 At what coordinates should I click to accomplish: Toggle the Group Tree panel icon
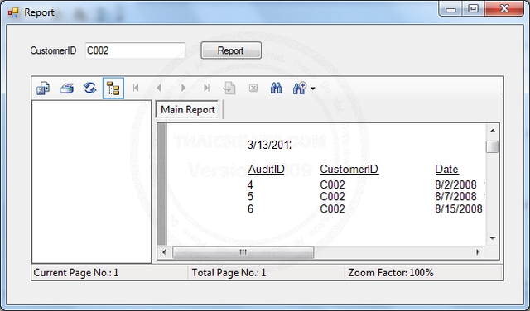click(x=113, y=89)
